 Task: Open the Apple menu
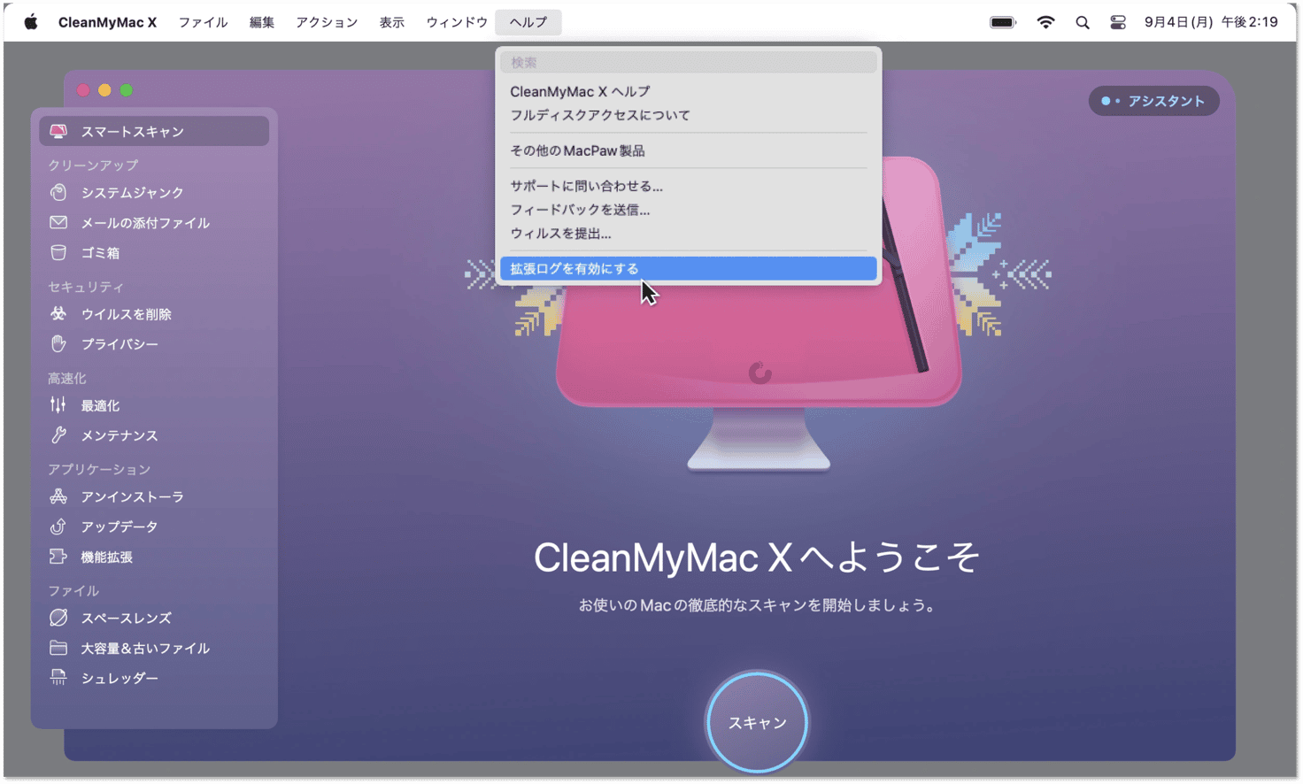31,22
